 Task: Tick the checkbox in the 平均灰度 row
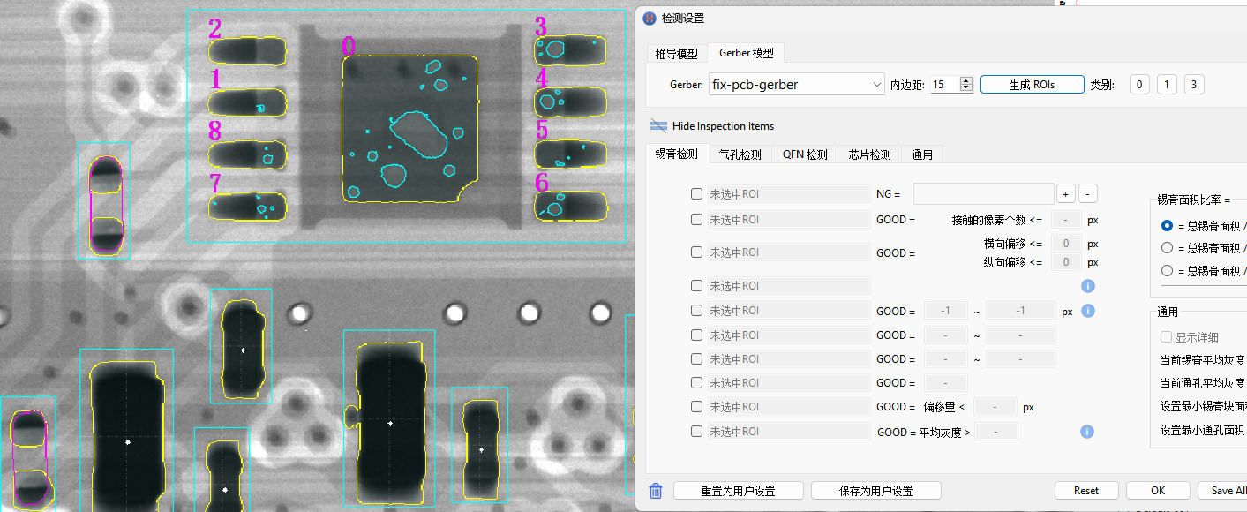pos(696,432)
